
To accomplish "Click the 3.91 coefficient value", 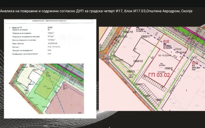I will (49, 54).
